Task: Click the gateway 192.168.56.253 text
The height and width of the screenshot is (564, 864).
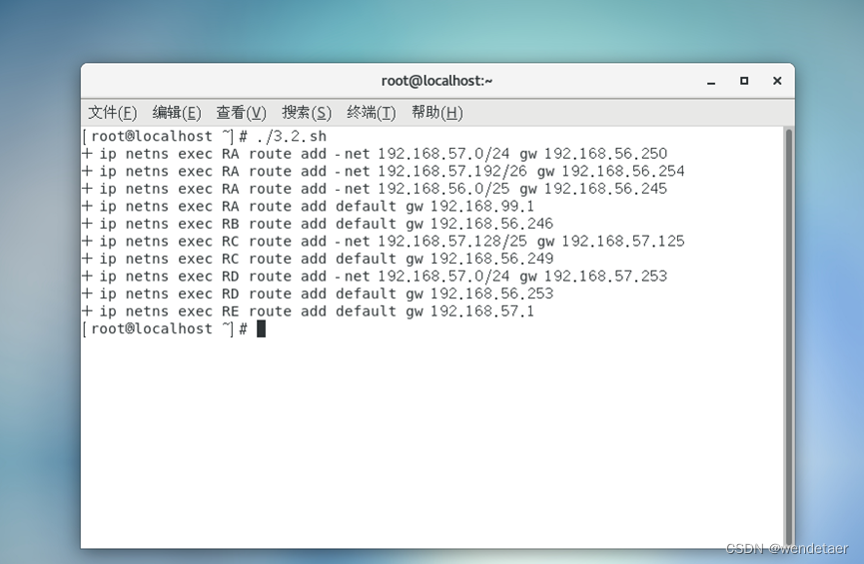Action: click(491, 294)
